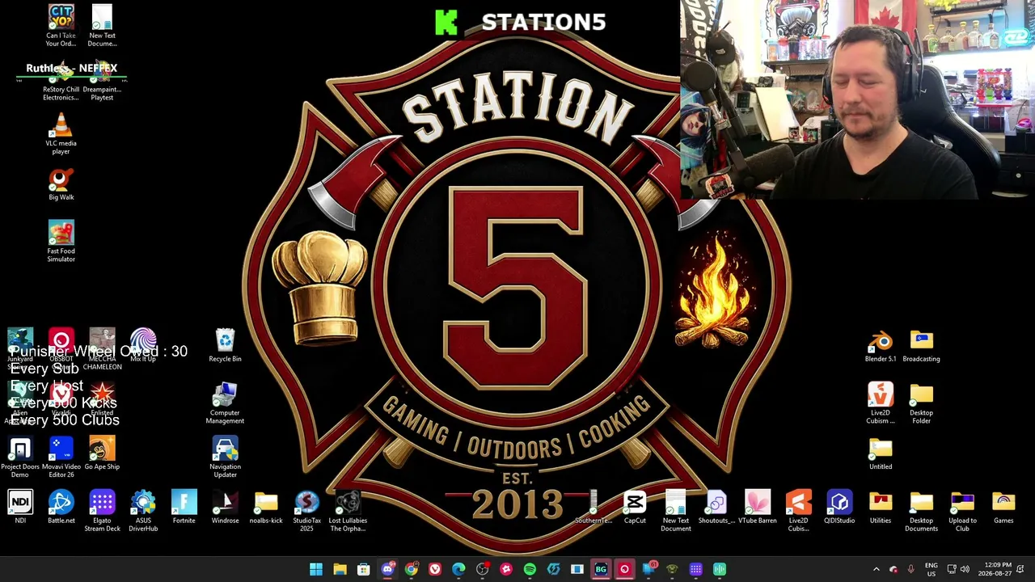Viewport: 1035px width, 582px height.
Task: Open the Desktop Folder folder icon
Action: pyautogui.click(x=921, y=403)
